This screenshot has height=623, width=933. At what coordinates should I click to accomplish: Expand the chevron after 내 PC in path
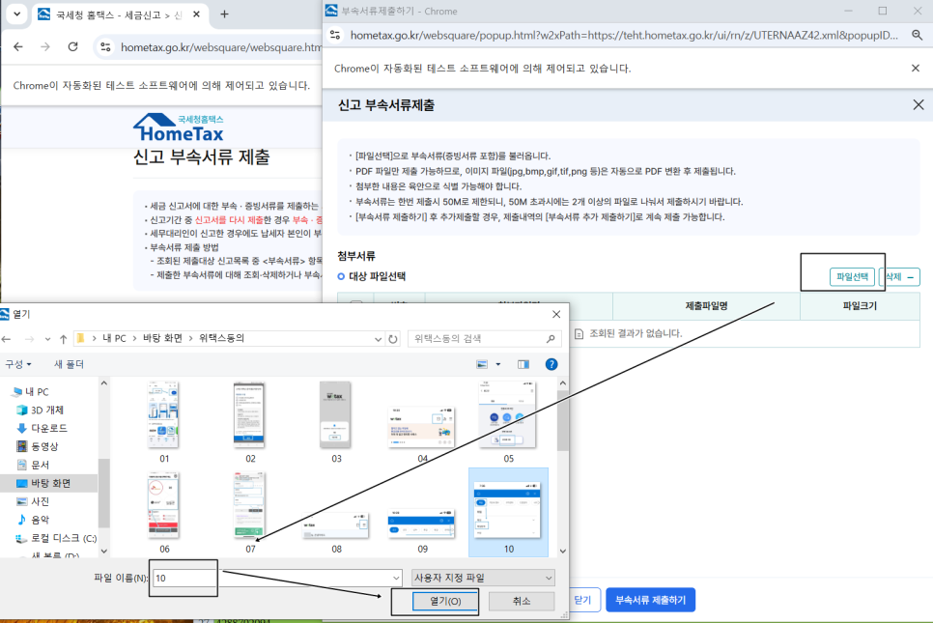[134, 339]
